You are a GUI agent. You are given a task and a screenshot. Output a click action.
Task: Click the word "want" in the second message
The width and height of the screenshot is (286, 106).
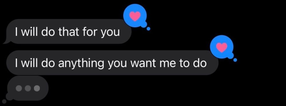144,64
